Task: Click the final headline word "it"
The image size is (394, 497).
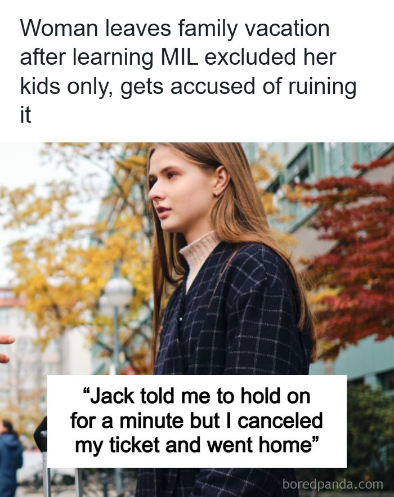Action: point(25,115)
